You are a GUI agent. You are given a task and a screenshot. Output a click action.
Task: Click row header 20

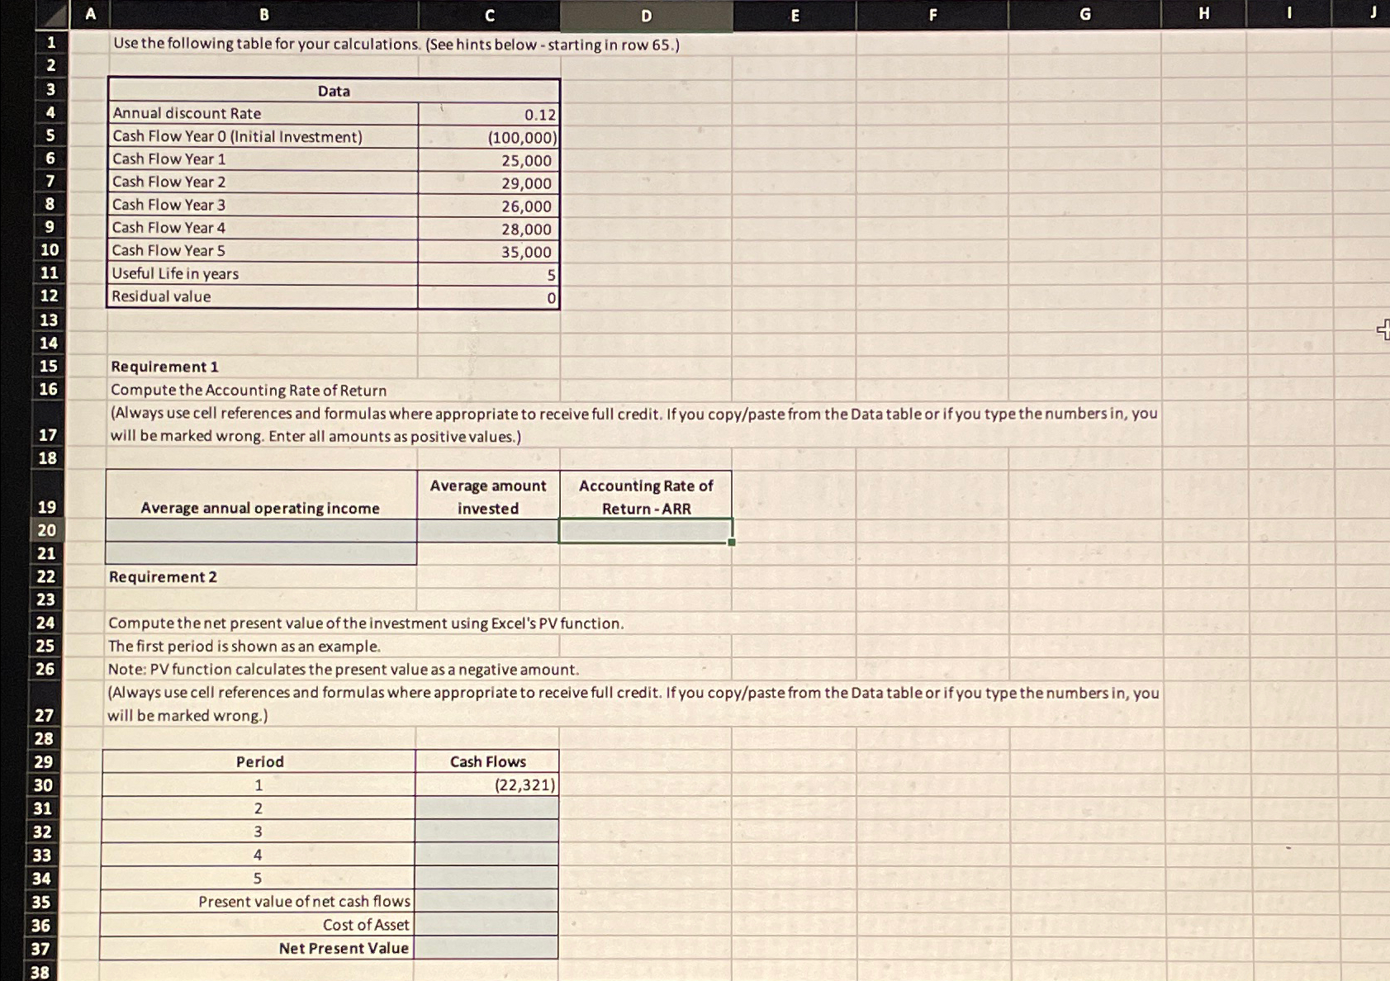click(48, 532)
